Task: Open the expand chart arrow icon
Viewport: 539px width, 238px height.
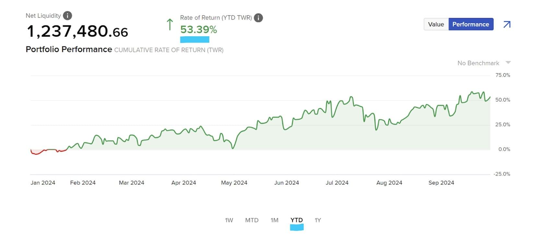Action: click(x=507, y=25)
